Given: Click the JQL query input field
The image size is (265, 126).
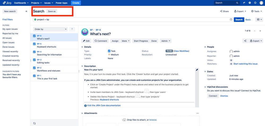Looking at the screenshot, I should coord(133,20).
